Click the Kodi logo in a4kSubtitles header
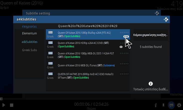The height and width of the screenshot is (110, 183). tap(166, 19)
